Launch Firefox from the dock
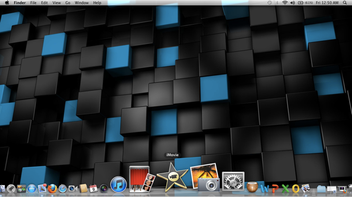 (x=53, y=189)
